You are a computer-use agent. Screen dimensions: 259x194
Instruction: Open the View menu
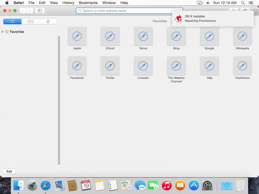(x=54, y=3)
